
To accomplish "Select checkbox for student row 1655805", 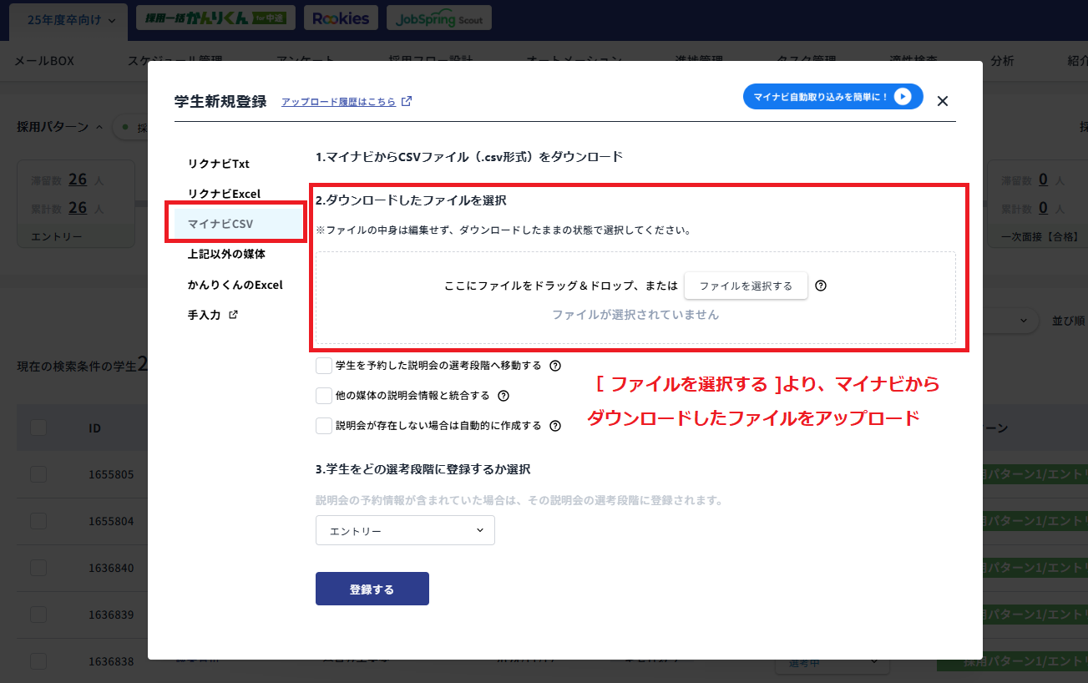I will (38, 473).
